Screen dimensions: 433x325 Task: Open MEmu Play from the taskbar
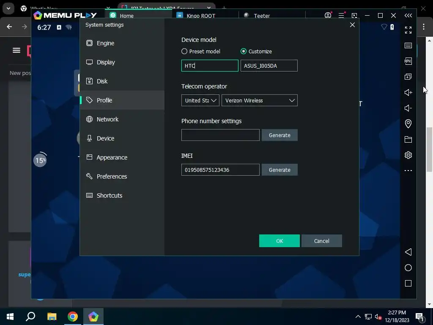click(x=93, y=317)
